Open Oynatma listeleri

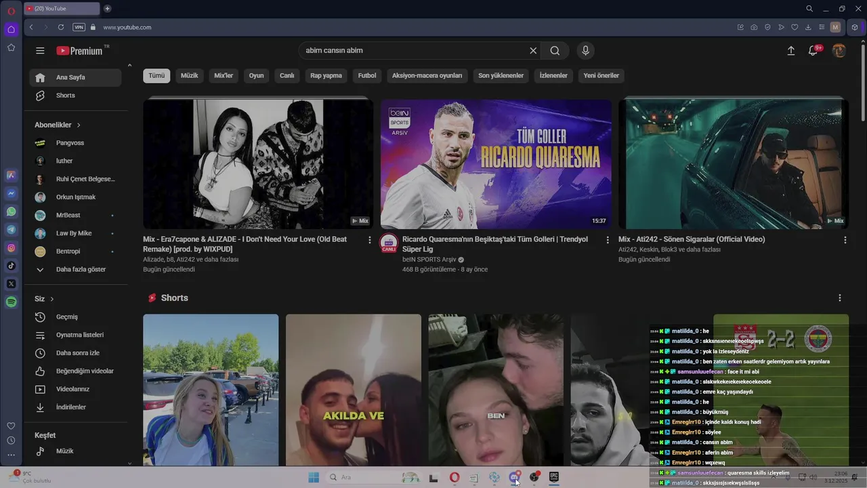pos(75,335)
